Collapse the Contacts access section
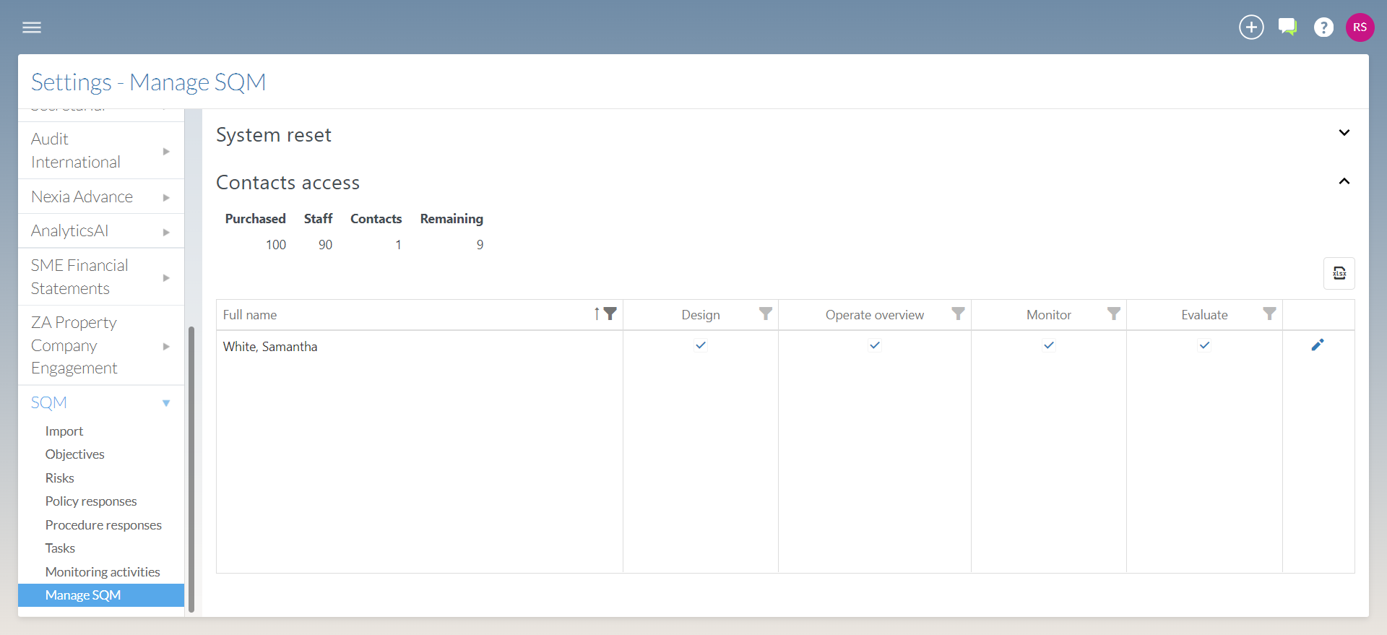Screen dimensions: 1387x635 (1344, 181)
